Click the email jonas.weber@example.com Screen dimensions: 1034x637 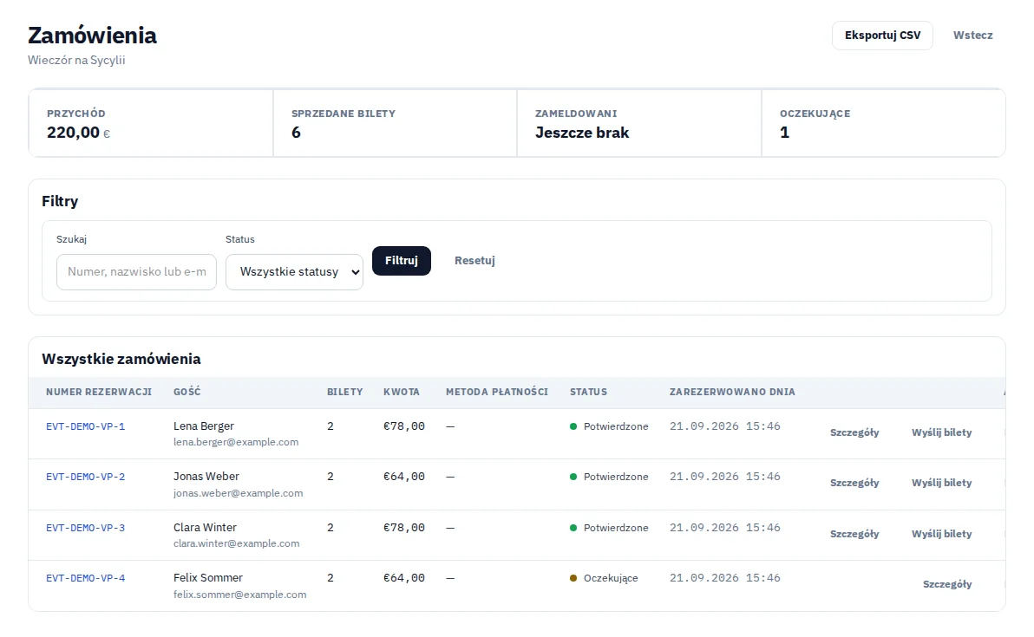click(238, 493)
